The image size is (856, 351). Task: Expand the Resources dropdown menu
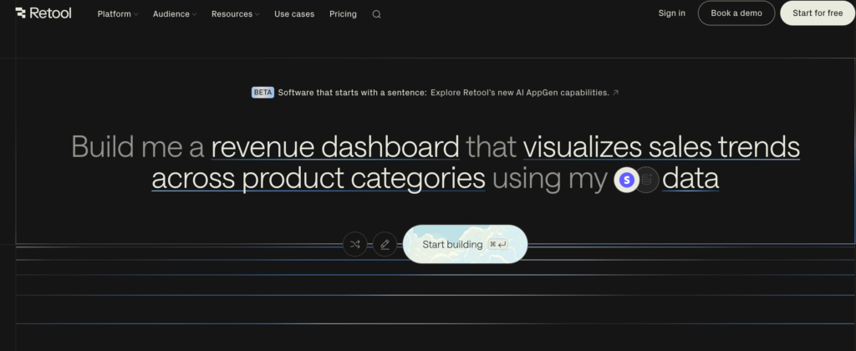pyautogui.click(x=235, y=14)
